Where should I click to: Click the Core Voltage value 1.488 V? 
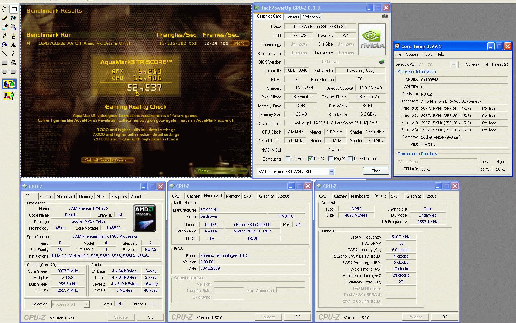point(113,228)
